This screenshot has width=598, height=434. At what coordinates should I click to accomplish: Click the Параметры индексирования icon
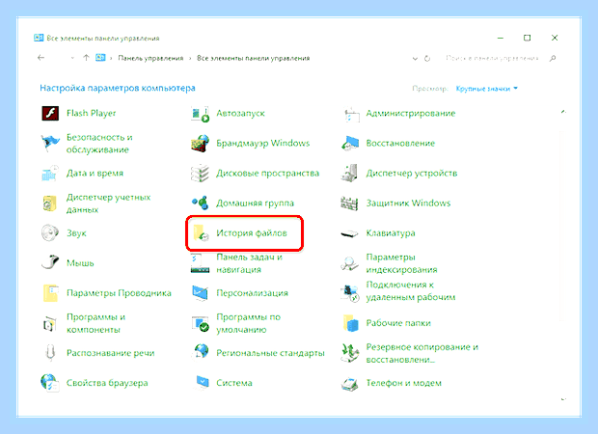(349, 263)
